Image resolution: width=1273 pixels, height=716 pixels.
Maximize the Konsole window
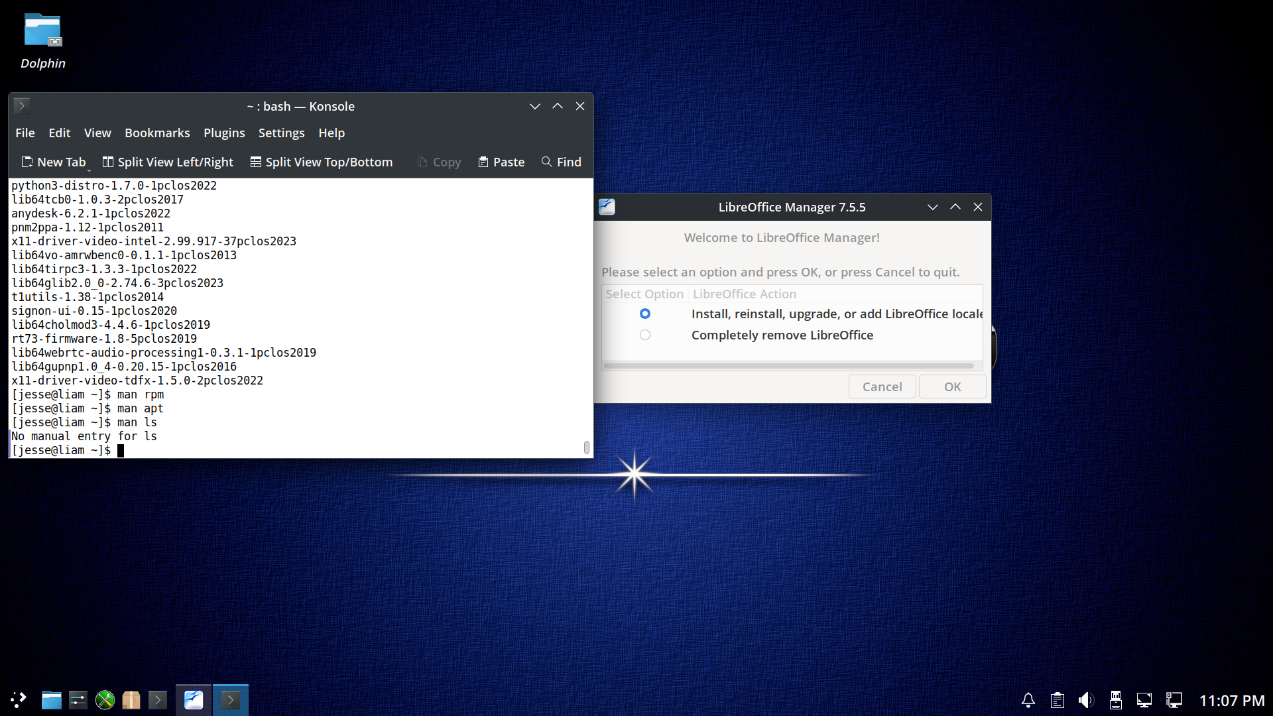coord(558,106)
